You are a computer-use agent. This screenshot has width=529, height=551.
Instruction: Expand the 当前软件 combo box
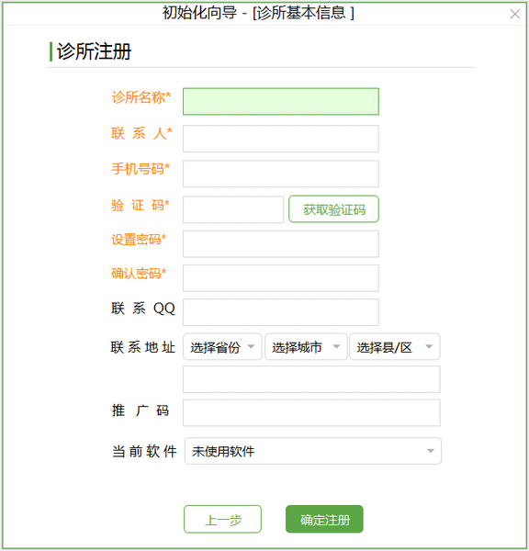(313, 451)
